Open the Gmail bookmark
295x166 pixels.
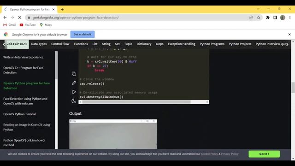(x=10, y=25)
